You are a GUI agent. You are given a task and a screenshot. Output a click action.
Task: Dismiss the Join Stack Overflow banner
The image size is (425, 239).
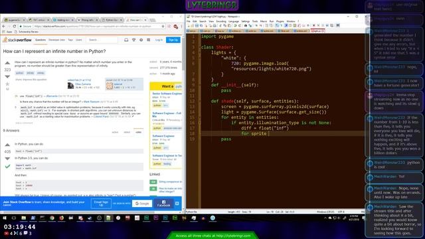(x=177, y=204)
